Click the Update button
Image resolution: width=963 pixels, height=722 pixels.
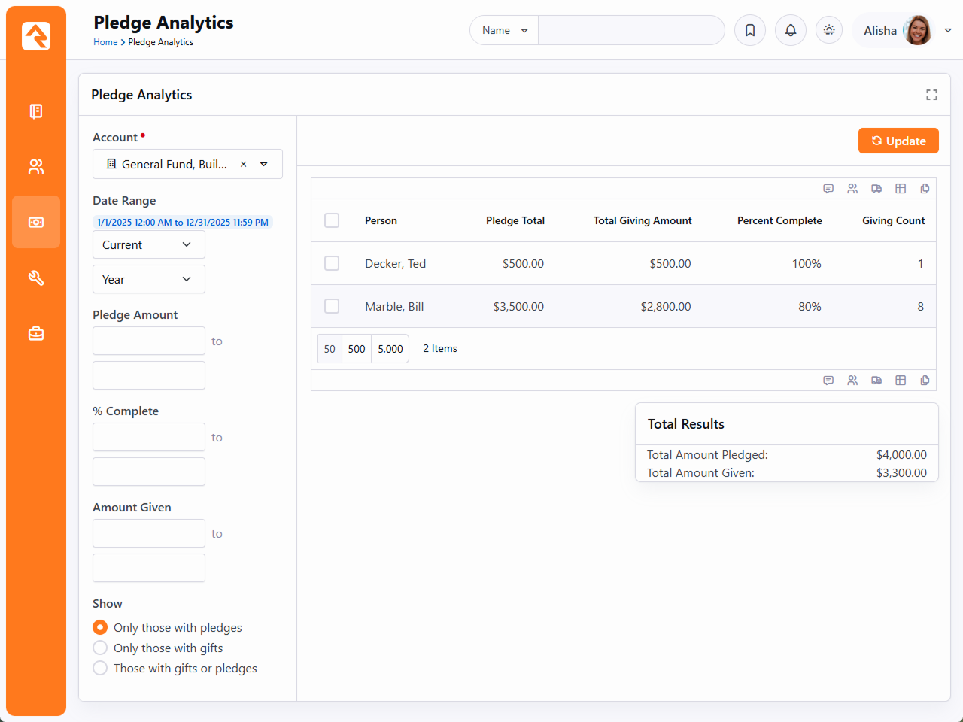pos(898,141)
